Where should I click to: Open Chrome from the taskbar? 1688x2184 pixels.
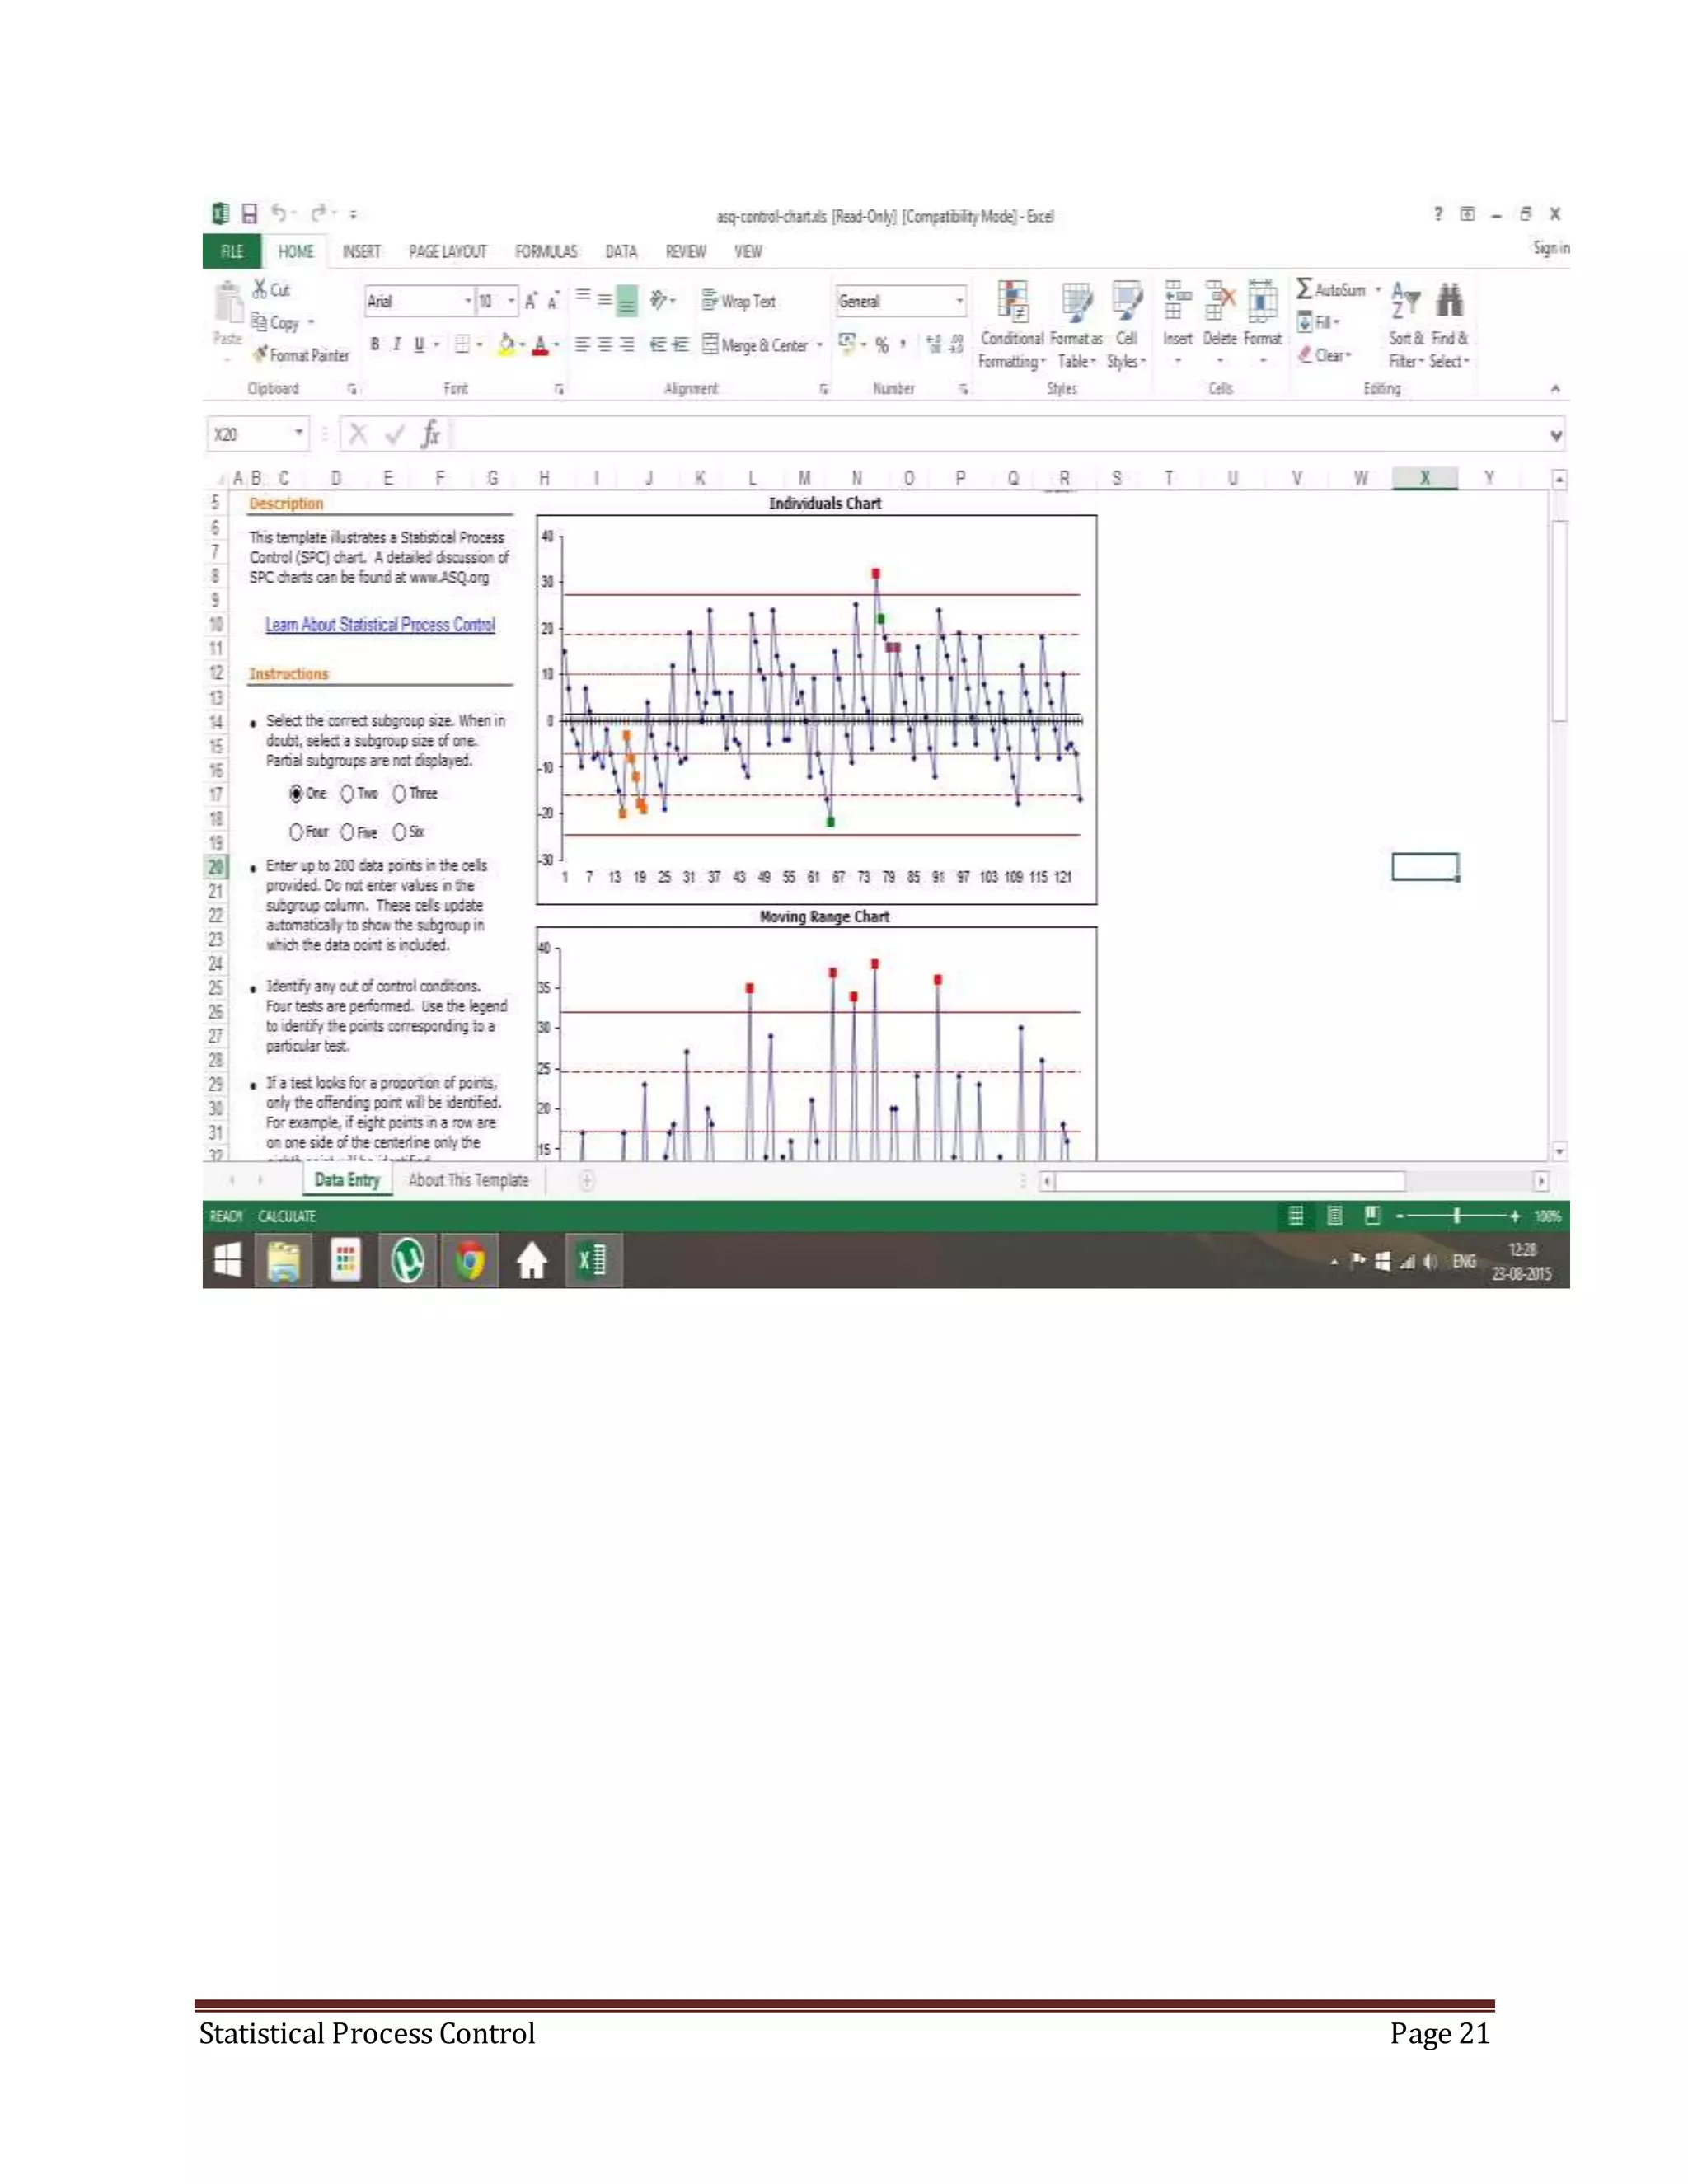point(470,1260)
